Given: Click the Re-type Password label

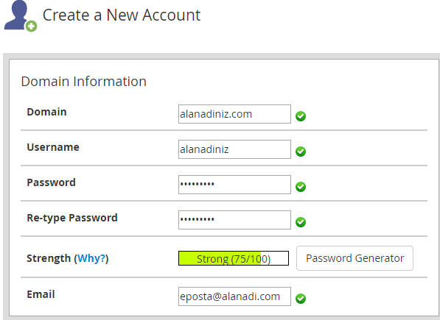Looking at the screenshot, I should pyautogui.click(x=72, y=218).
